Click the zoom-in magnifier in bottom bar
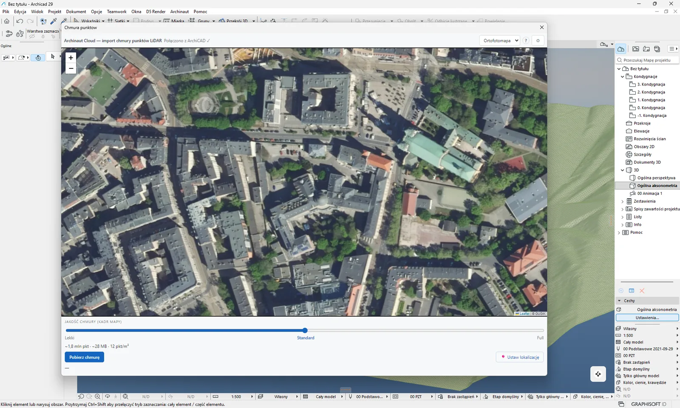Viewport: 680px width, 408px height. (97, 397)
